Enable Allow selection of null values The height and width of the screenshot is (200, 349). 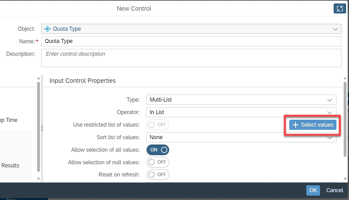click(158, 162)
